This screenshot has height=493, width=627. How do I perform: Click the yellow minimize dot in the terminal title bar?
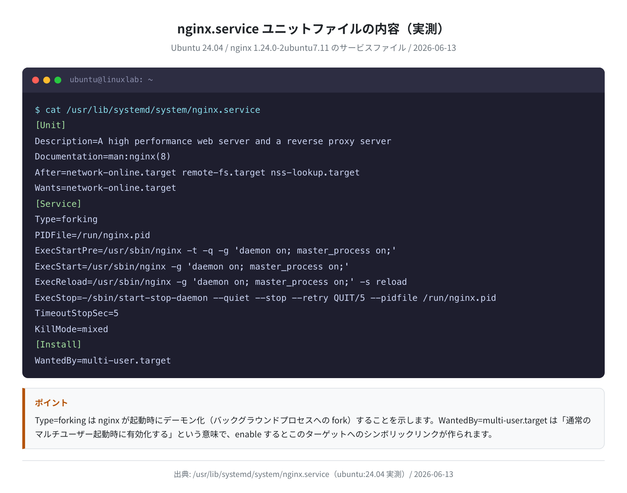point(47,80)
